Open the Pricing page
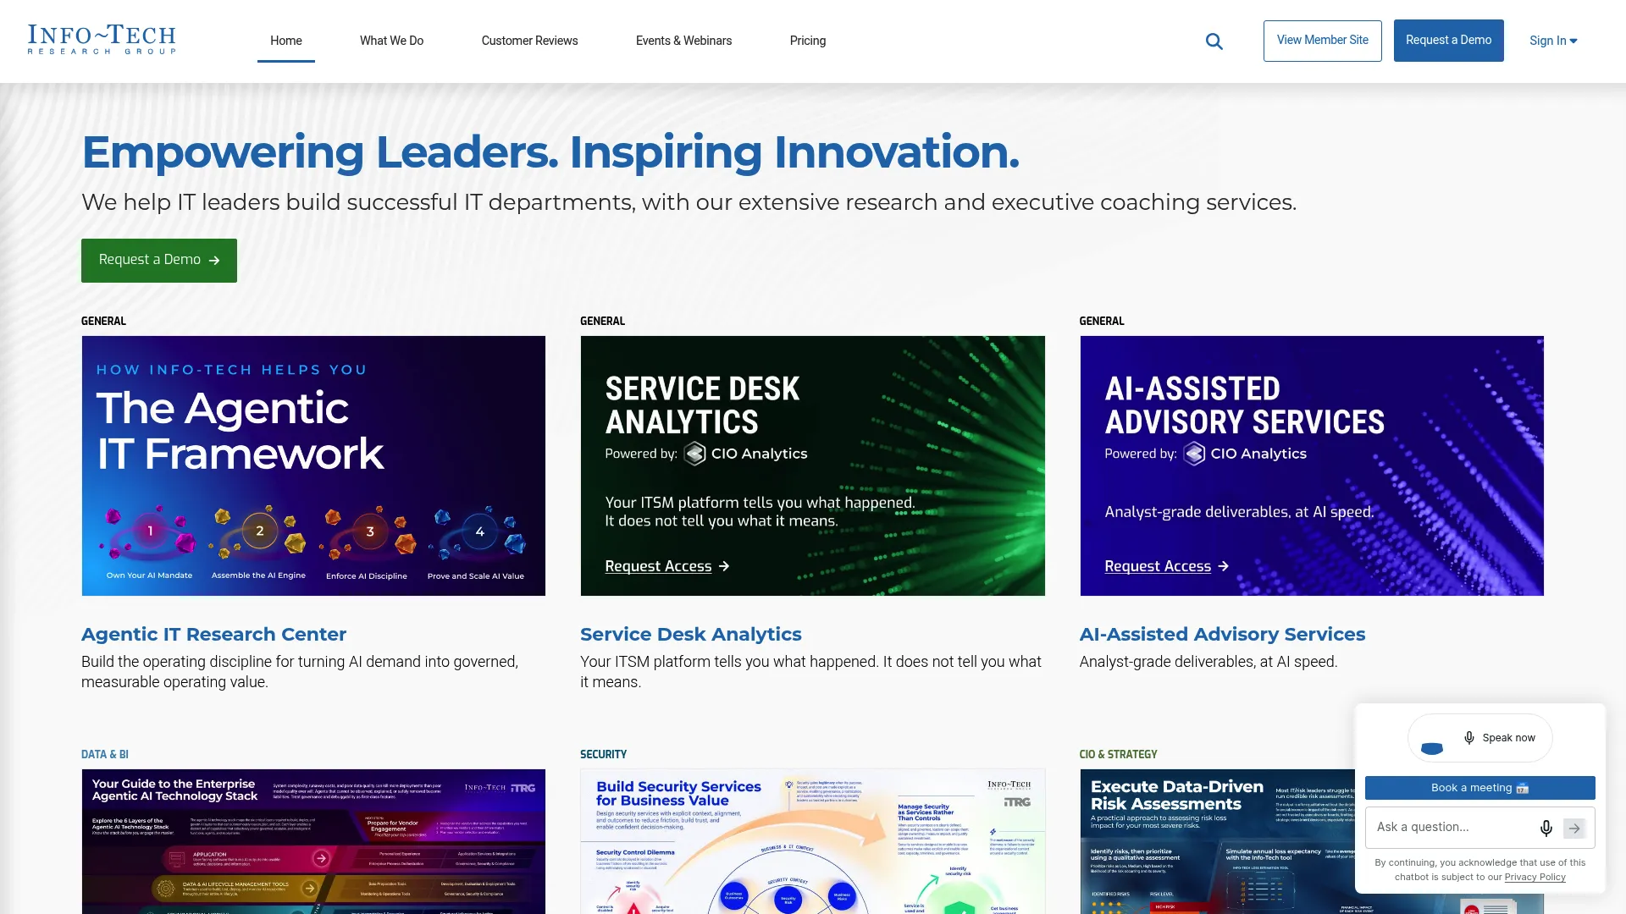The width and height of the screenshot is (1626, 914). point(808,41)
